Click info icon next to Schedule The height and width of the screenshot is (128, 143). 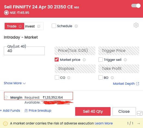tap(76, 26)
